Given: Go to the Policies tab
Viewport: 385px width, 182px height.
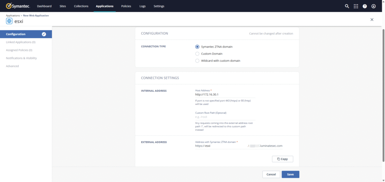Looking at the screenshot, I should tap(126, 6).
